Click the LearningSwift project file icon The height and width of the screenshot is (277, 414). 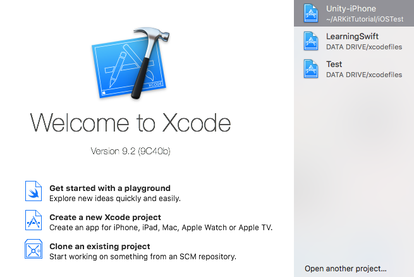312,41
